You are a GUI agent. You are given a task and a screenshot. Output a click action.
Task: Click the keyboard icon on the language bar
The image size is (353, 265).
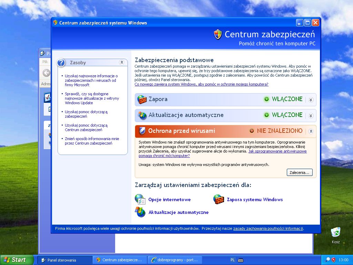point(240,260)
